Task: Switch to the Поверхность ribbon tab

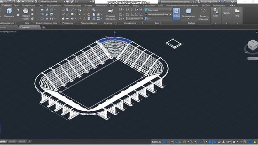Action: 29,5
